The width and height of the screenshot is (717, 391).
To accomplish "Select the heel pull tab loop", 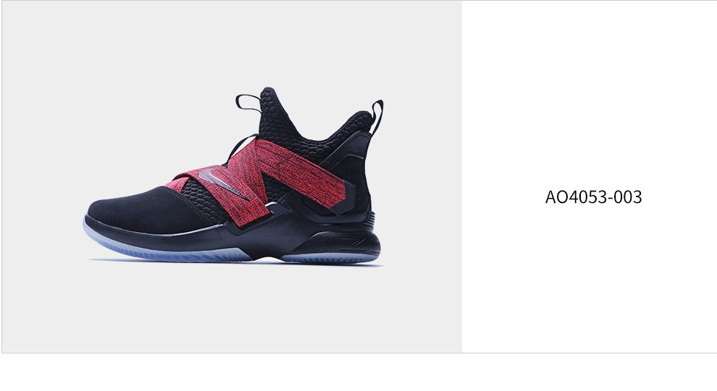I will [x=377, y=117].
